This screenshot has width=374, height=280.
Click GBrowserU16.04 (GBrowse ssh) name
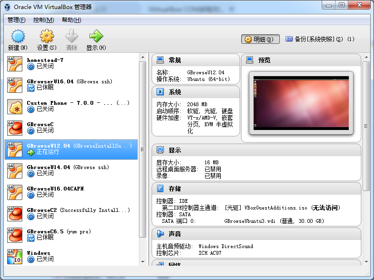click(69, 81)
